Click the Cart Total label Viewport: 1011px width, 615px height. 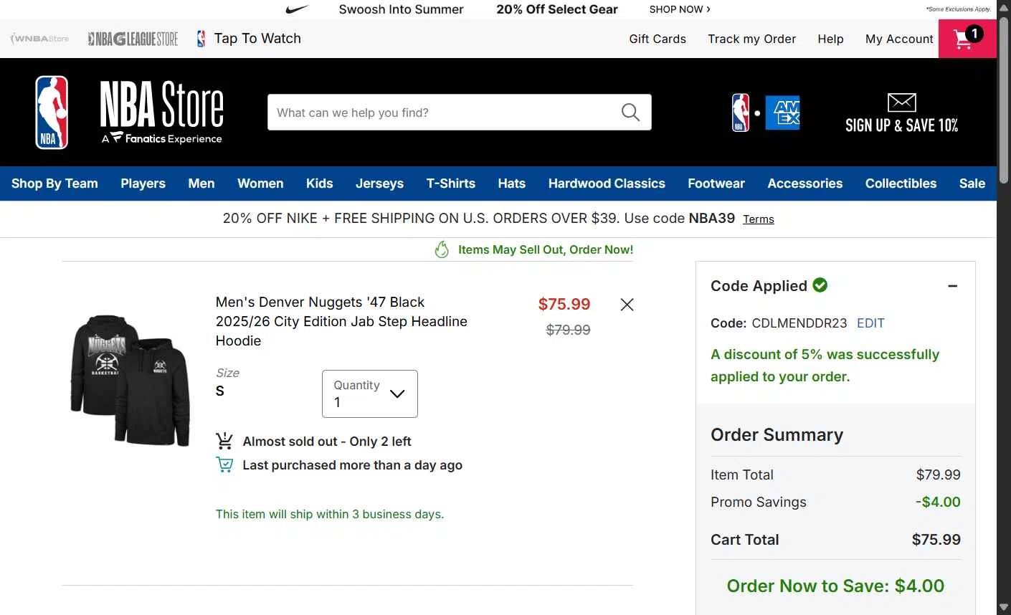pos(744,540)
